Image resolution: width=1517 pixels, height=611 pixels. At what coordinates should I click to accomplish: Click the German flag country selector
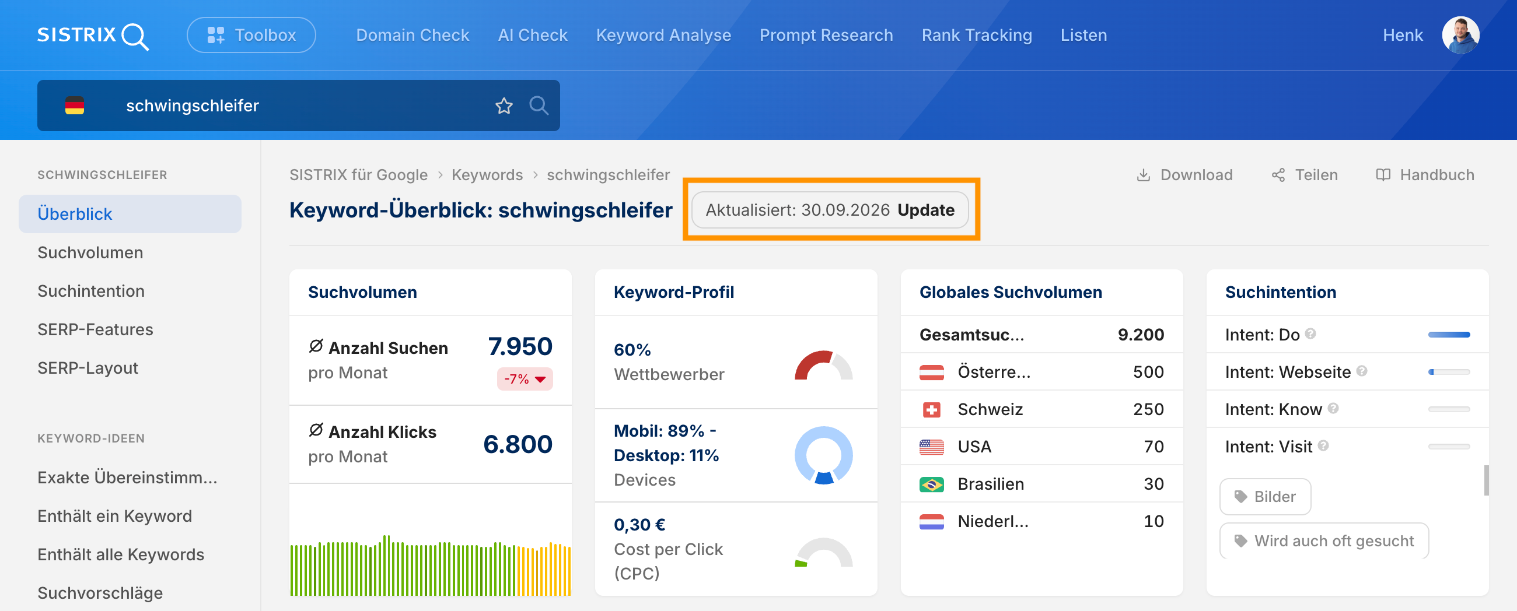[x=75, y=106]
